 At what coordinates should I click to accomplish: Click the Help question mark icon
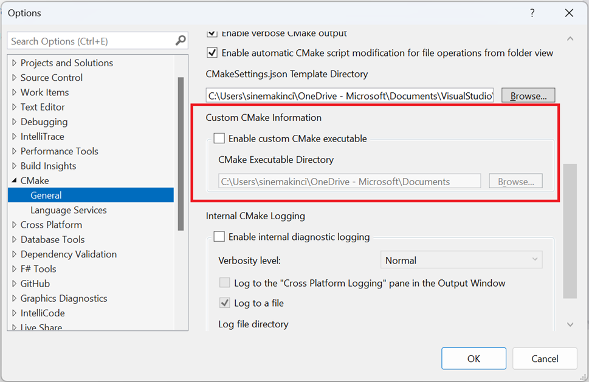click(532, 13)
